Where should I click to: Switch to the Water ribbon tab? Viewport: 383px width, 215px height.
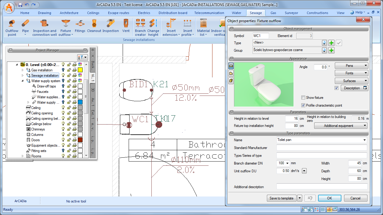tap(236, 13)
